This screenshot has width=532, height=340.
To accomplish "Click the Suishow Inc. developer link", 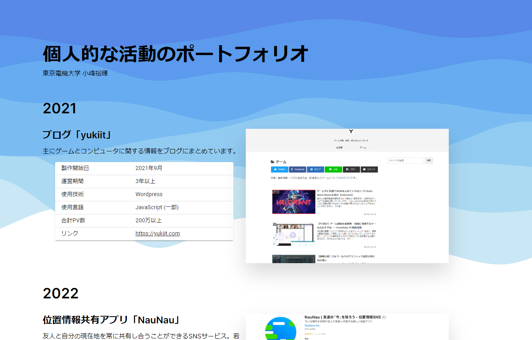I will pyautogui.click(x=312, y=325).
